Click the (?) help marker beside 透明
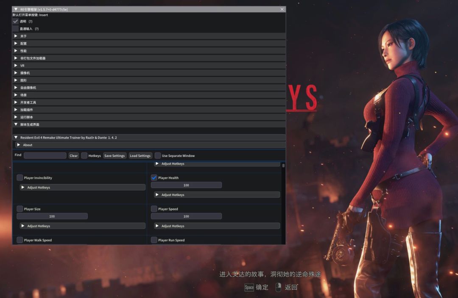The height and width of the screenshot is (298, 458). click(x=31, y=21)
